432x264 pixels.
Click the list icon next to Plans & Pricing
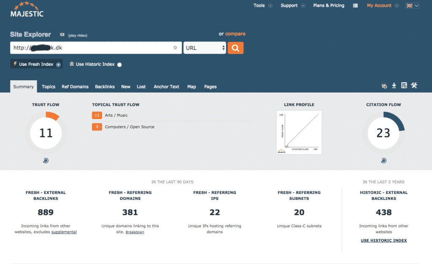click(x=355, y=5)
